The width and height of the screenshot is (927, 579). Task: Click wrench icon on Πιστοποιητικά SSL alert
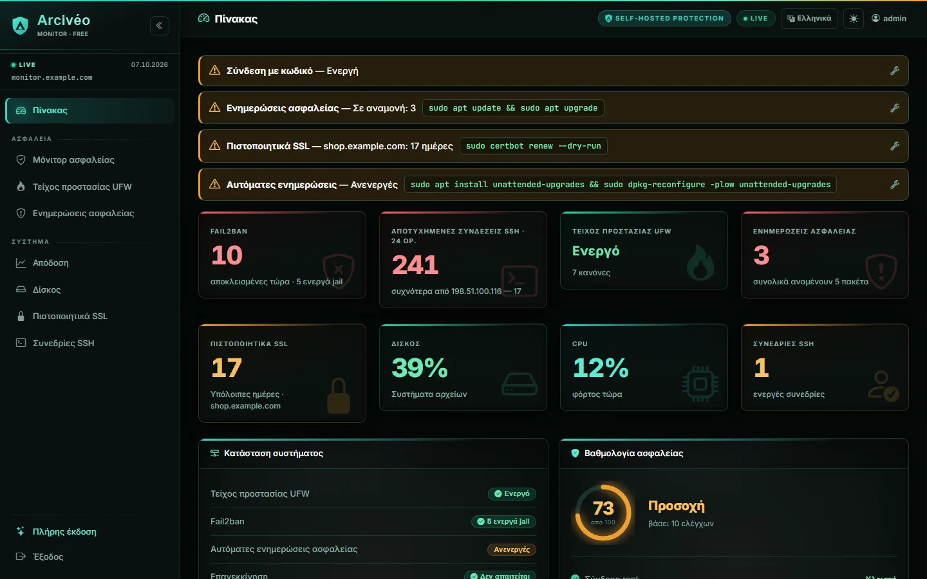click(x=895, y=146)
